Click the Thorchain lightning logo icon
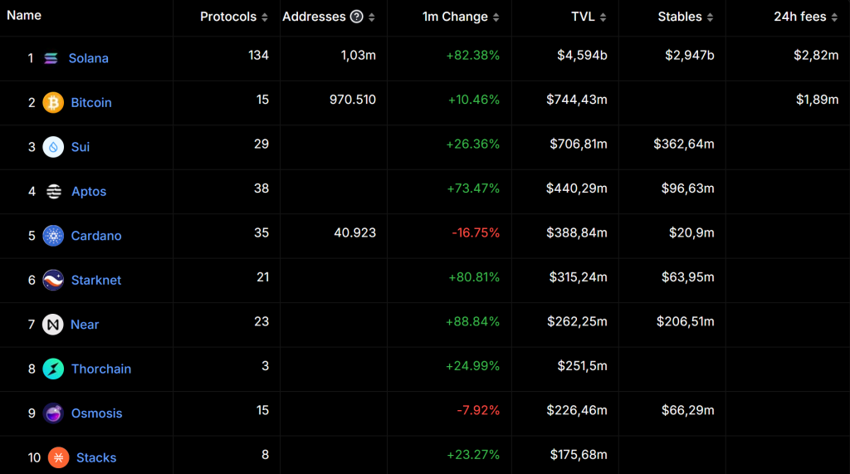 click(x=53, y=369)
